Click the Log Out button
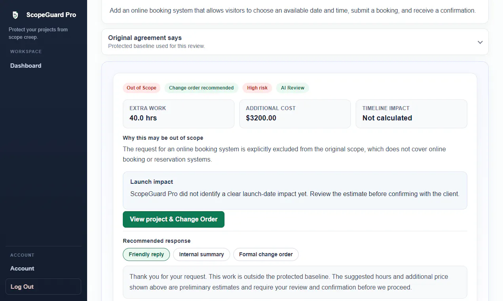Image resolution: width=503 pixels, height=301 pixels. point(43,287)
